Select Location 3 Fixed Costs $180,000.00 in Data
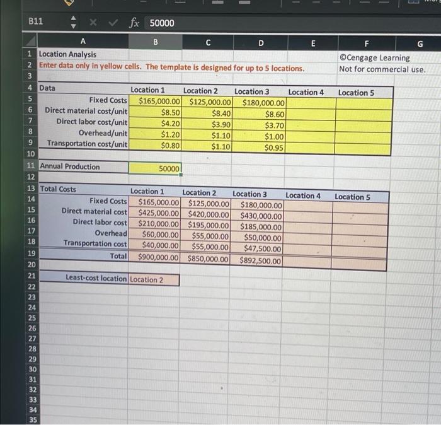 click(260, 103)
